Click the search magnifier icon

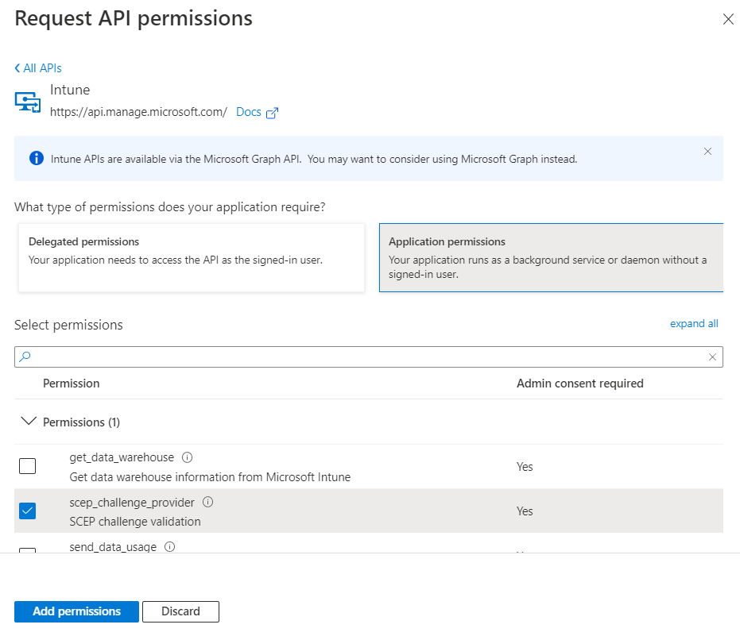click(x=25, y=357)
